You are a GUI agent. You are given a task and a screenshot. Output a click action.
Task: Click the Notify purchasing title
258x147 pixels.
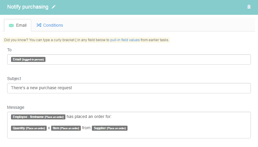coord(28,7)
